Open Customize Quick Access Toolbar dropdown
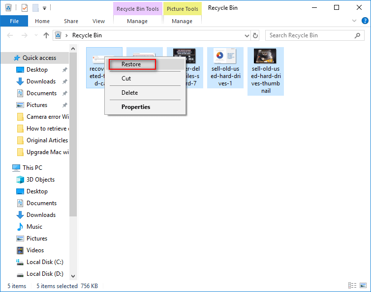This screenshot has width=371, height=292. (x=44, y=8)
